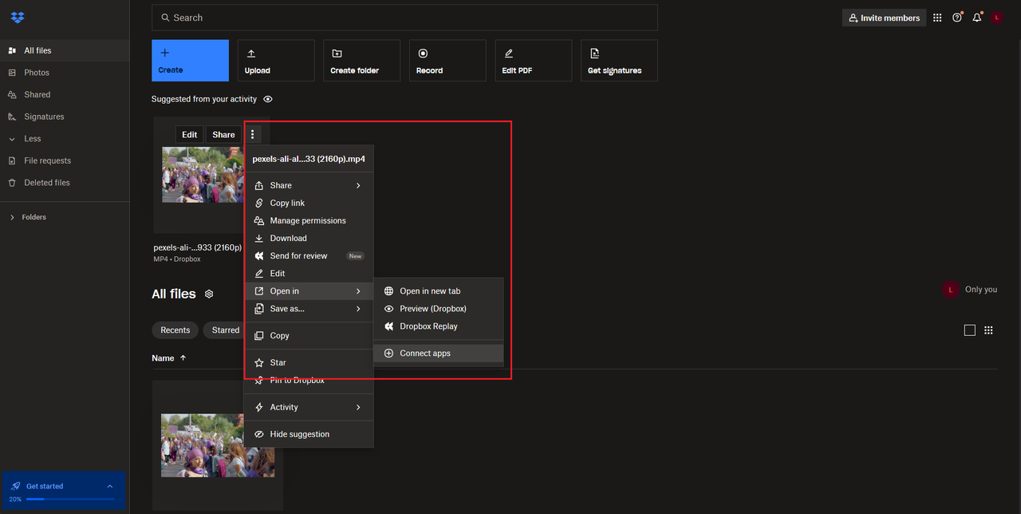
Task: Open Shared section in sidebar
Action: click(x=65, y=94)
